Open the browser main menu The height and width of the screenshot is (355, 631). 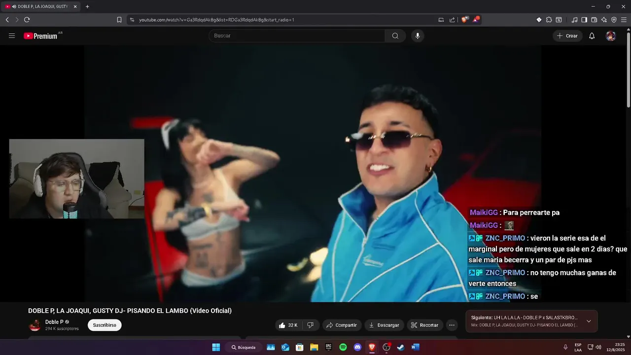(624, 20)
